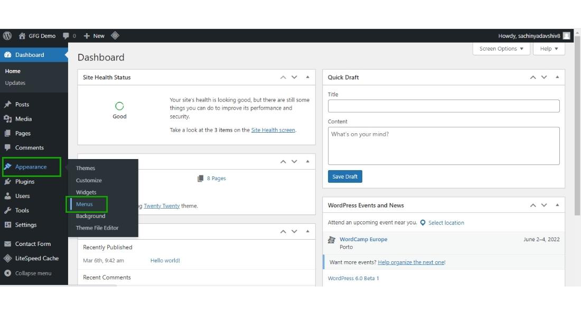This screenshot has height=316, width=581.
Task: Focus the Quick Draft Title field
Action: tap(444, 106)
